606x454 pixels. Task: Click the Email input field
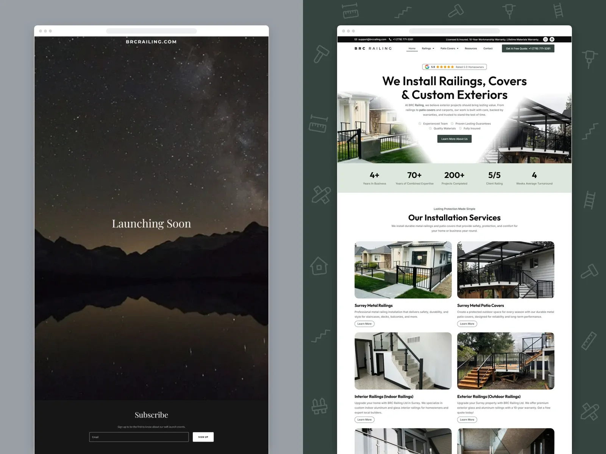139,437
